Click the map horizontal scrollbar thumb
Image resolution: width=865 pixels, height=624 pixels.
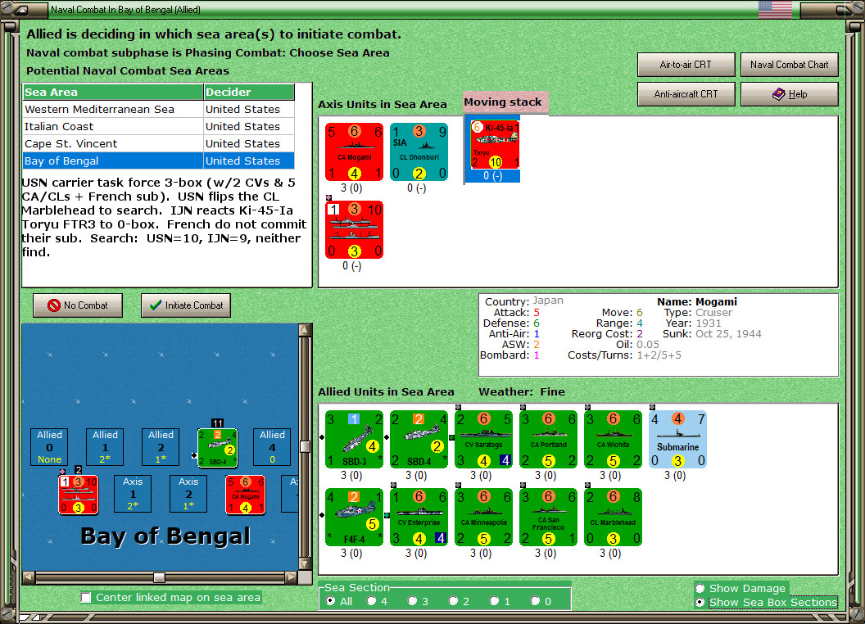(159, 577)
